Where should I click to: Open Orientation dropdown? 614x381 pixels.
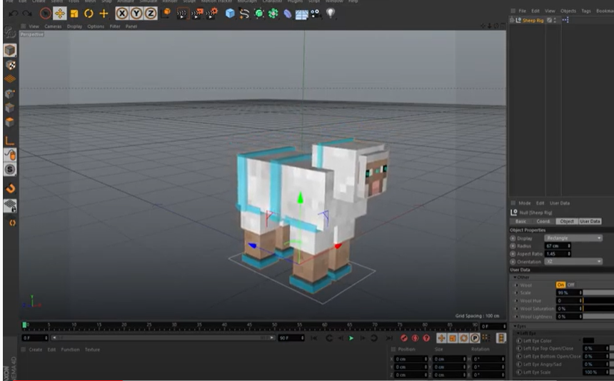pyautogui.click(x=573, y=262)
